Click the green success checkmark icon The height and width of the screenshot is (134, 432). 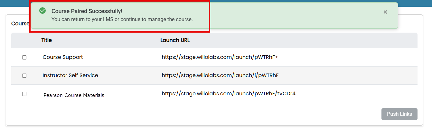pyautogui.click(x=42, y=11)
